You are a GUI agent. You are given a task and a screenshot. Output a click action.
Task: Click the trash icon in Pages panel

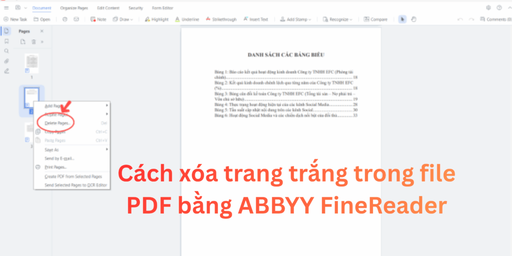click(x=33, y=41)
